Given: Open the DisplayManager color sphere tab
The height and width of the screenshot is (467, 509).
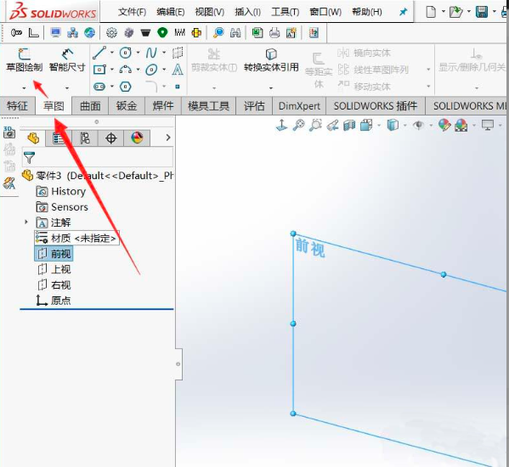Looking at the screenshot, I should pos(137,138).
